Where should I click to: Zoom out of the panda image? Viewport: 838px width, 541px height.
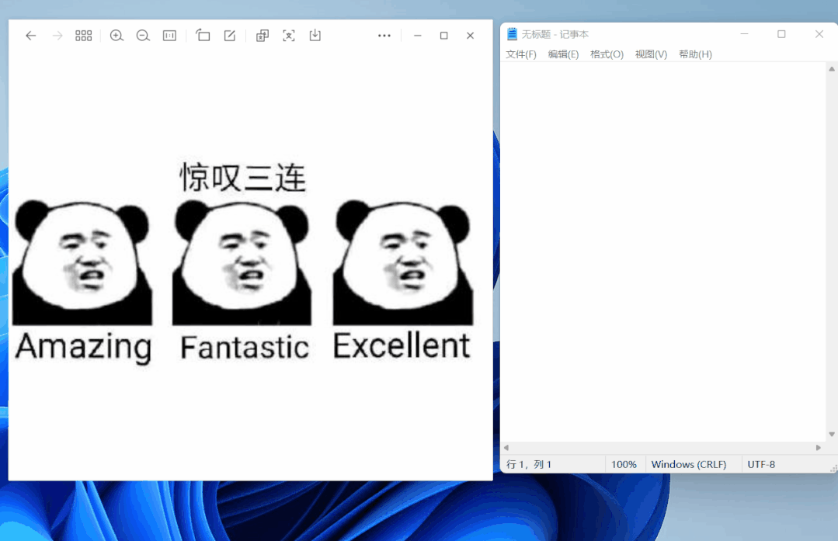tap(143, 35)
